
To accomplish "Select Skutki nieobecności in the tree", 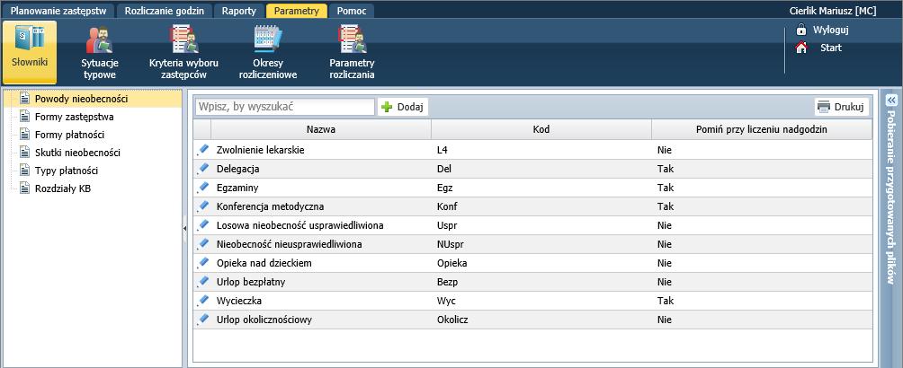I will pos(77,153).
